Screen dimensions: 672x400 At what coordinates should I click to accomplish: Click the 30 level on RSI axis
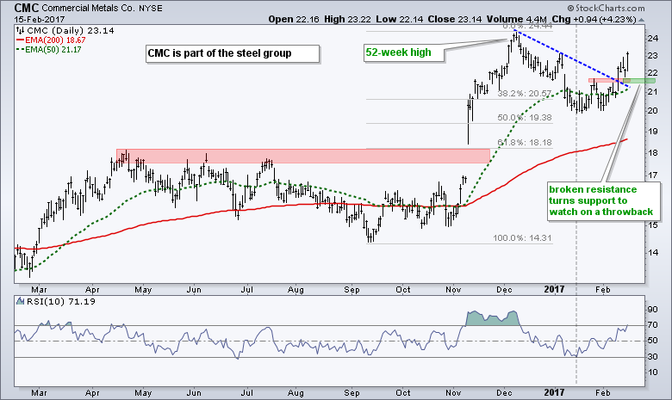coord(653,357)
